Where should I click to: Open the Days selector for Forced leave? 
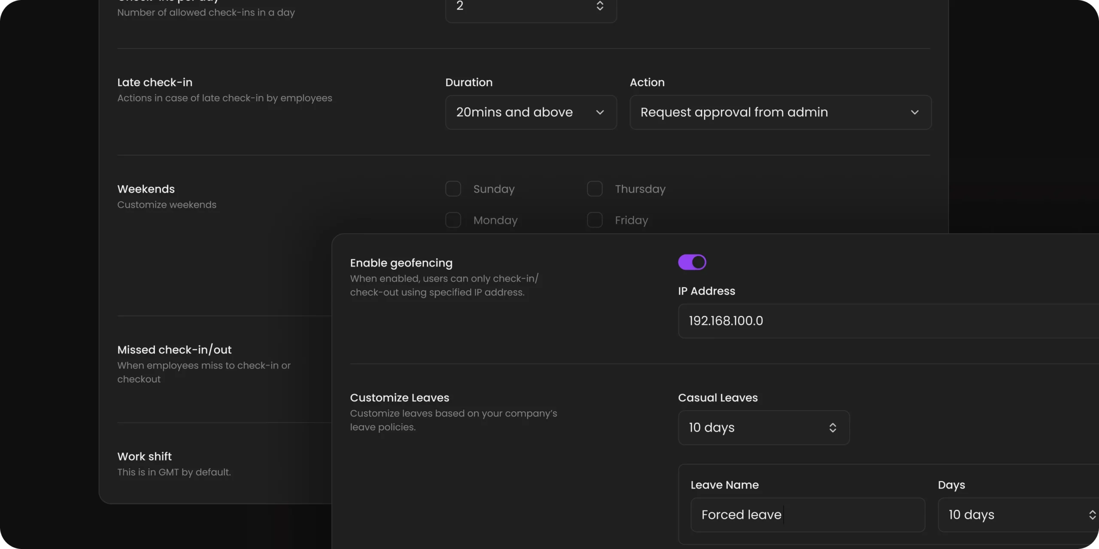(x=1018, y=515)
